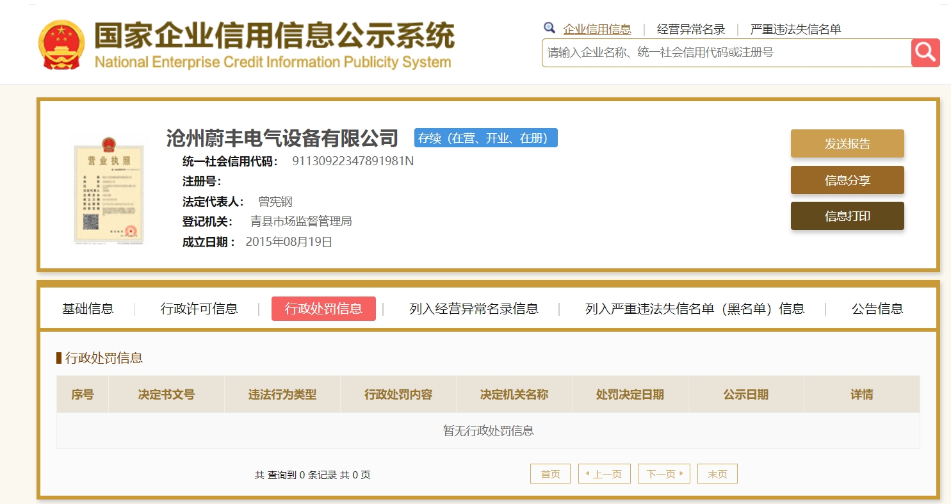Click the 信息分享 button

coord(847,180)
